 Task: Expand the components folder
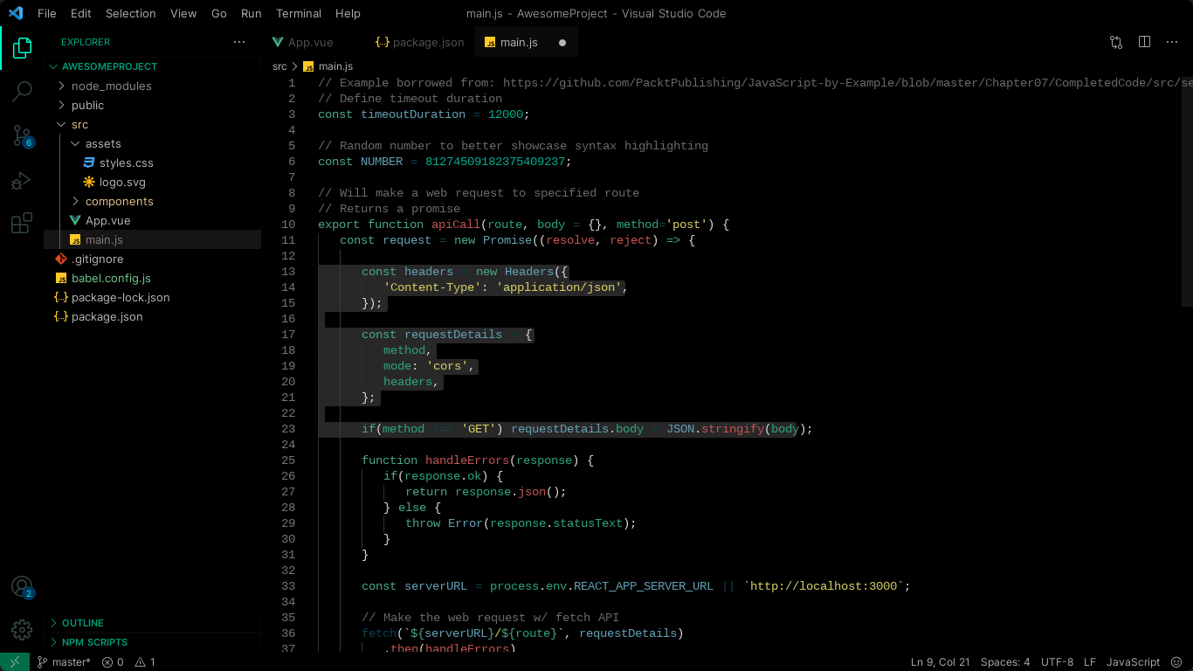point(119,201)
